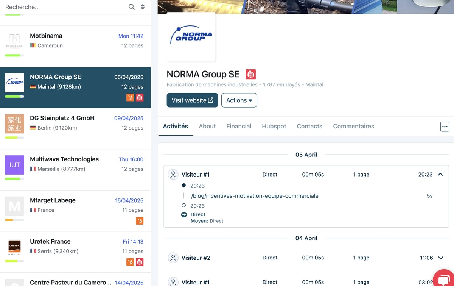Open the sort arrows next to search
The width and height of the screenshot is (454, 286).
coord(143,7)
